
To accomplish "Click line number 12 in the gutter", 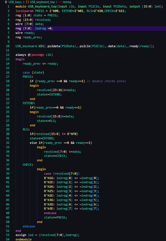I will coord(8,55).
